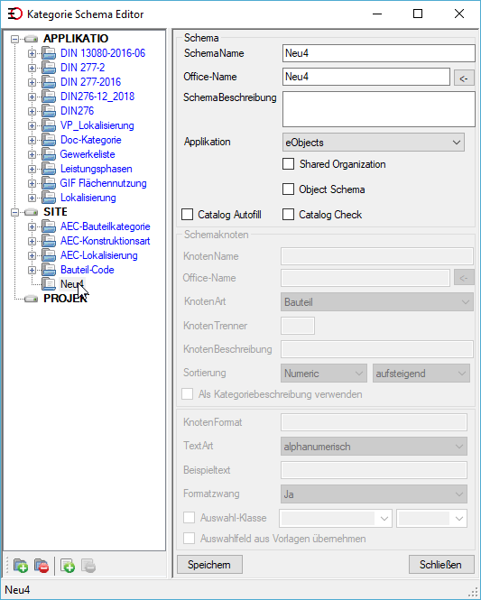Enable the Shared Organization checkbox

click(288, 164)
